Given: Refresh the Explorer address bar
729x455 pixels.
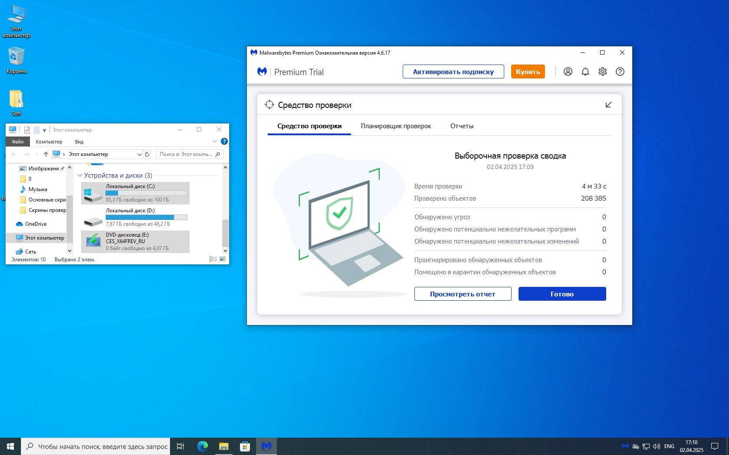Looking at the screenshot, I should [148, 154].
